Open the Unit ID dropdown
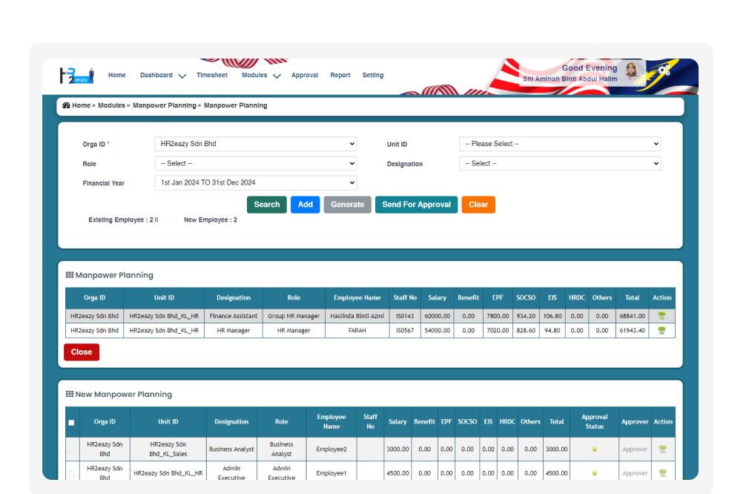 [559, 144]
